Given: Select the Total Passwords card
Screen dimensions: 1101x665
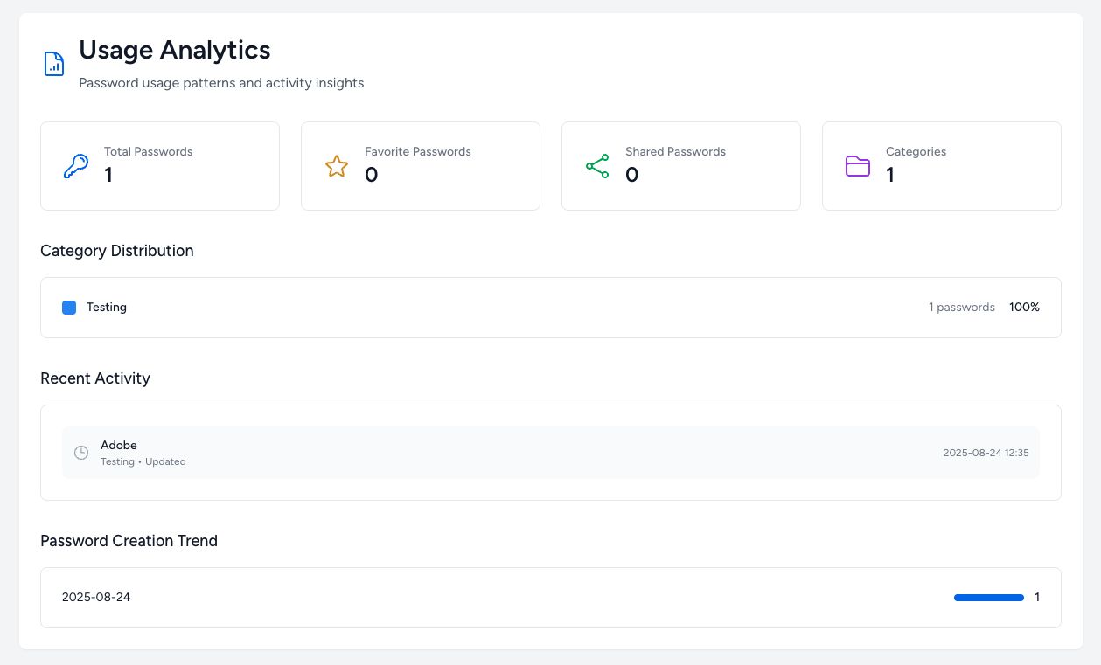Looking at the screenshot, I should [160, 166].
